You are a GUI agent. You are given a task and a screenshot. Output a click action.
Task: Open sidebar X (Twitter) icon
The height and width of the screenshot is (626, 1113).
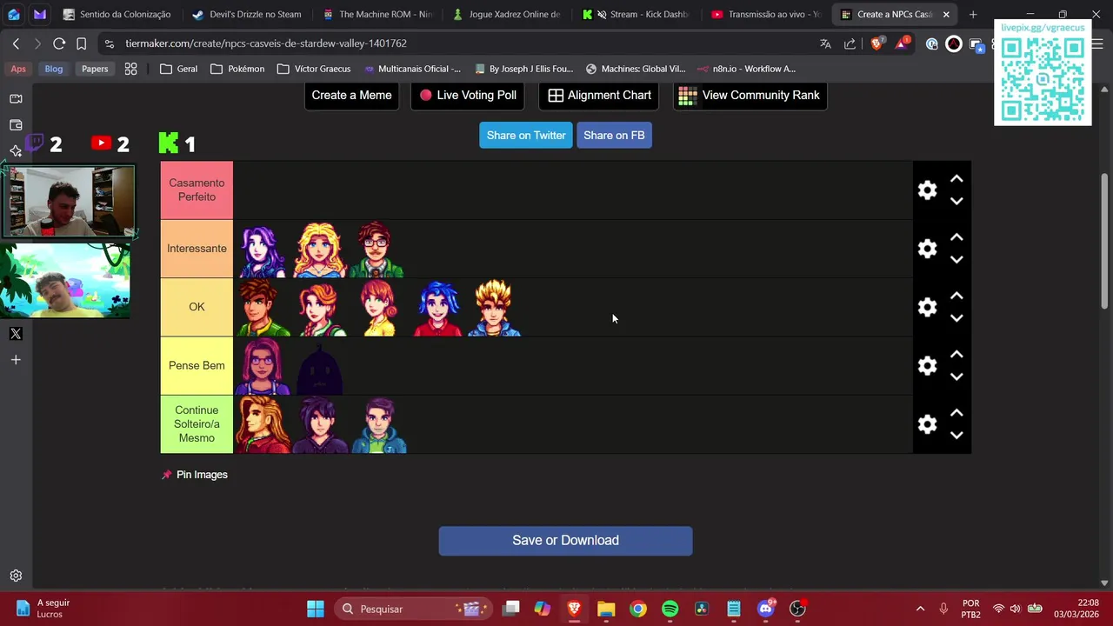(x=16, y=334)
